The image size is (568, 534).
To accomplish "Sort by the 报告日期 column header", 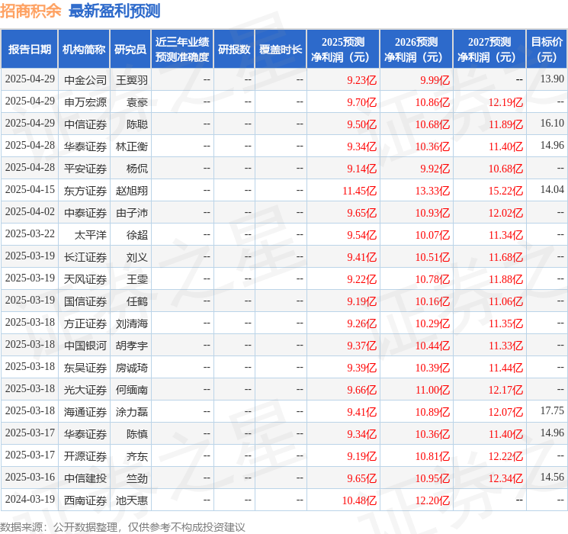I will tap(30, 50).
